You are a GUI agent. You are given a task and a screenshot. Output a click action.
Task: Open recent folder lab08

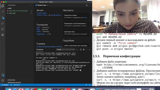pyautogui.click(x=38, y=31)
